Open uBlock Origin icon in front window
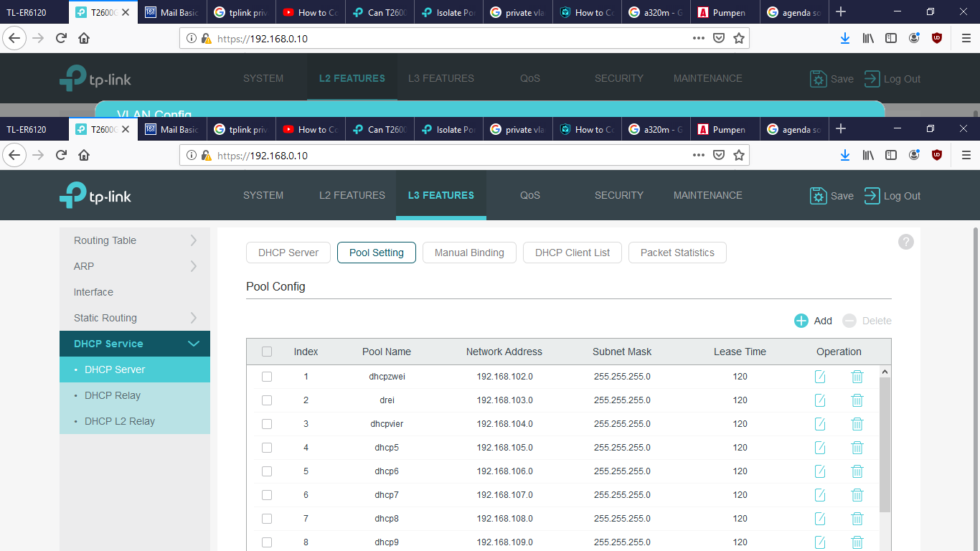This screenshot has width=980, height=551. coord(937,155)
